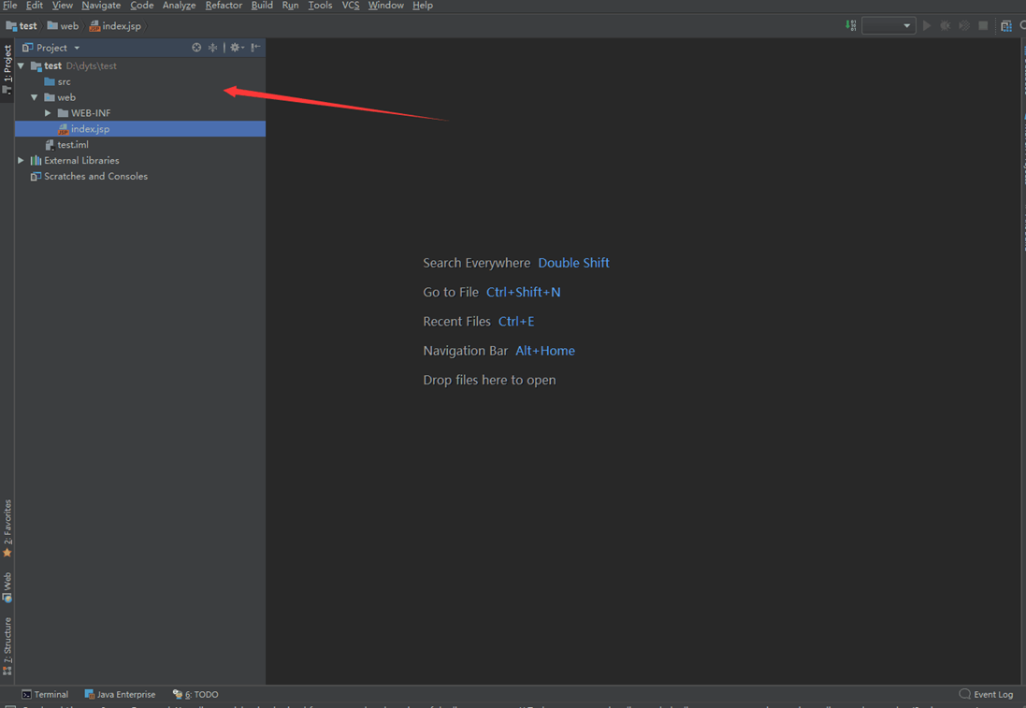Select Scratches and Consoles

[x=89, y=176]
